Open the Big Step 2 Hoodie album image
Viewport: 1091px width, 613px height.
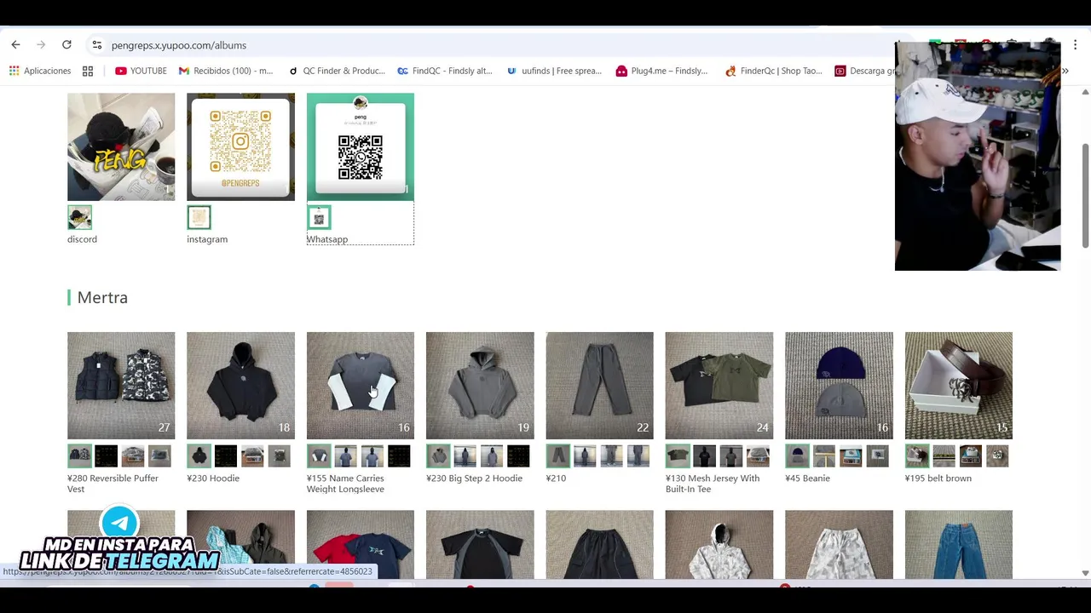pyautogui.click(x=480, y=386)
